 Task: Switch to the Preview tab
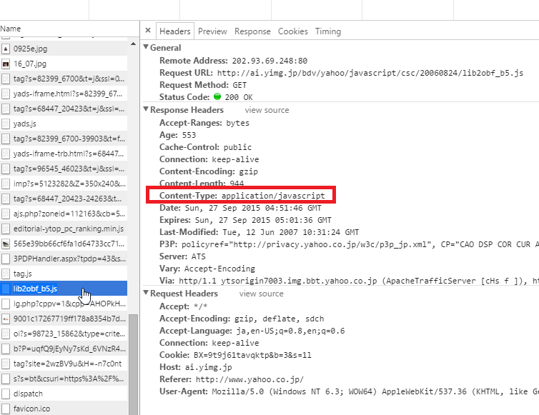click(212, 31)
